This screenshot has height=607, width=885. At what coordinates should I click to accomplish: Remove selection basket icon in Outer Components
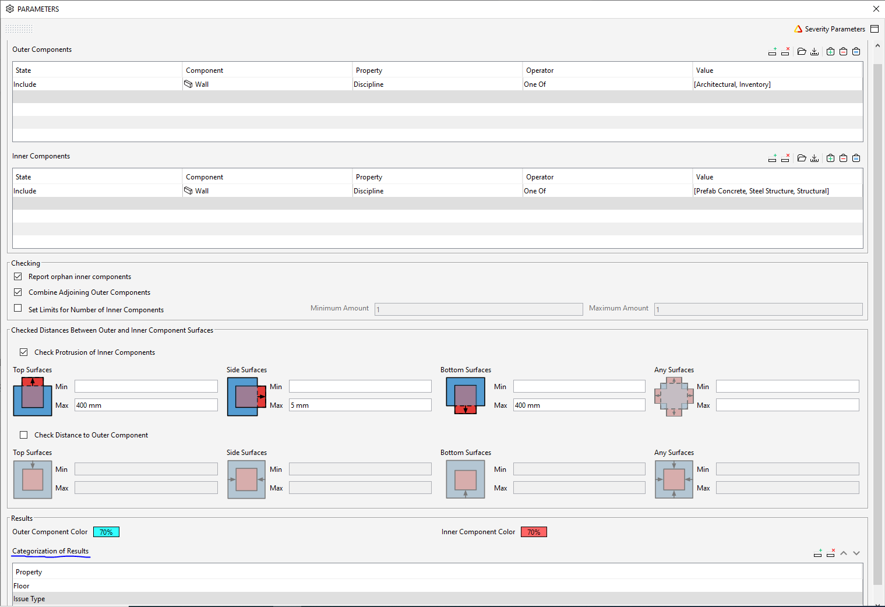pos(843,52)
